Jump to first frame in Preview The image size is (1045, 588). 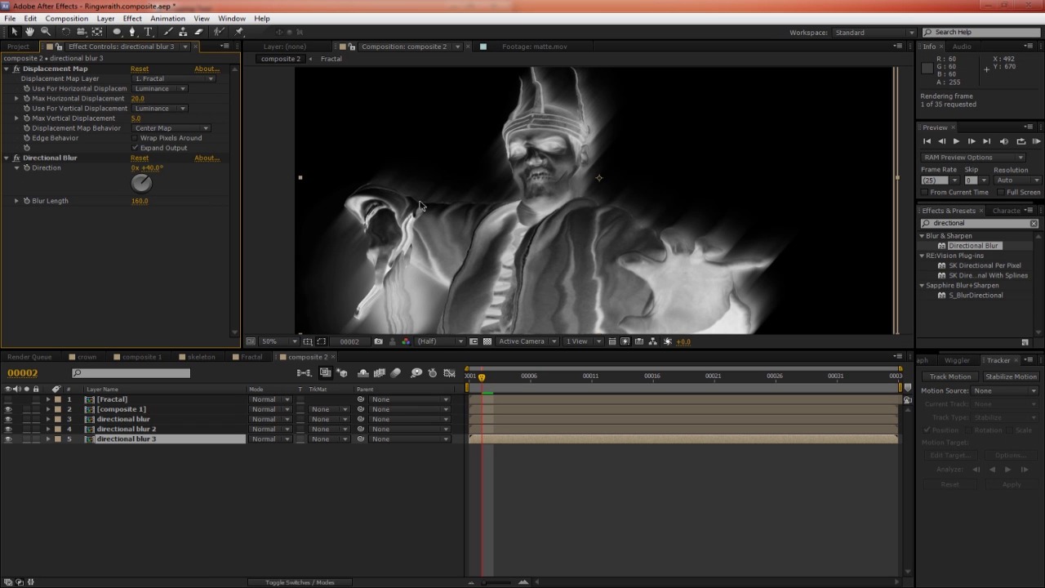click(x=927, y=141)
